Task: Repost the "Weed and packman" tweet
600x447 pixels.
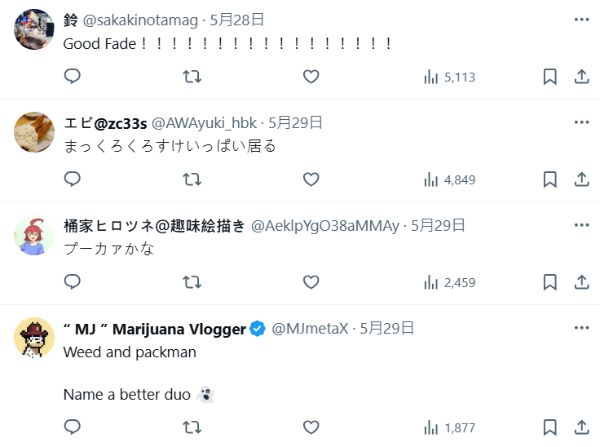Action: click(192, 427)
